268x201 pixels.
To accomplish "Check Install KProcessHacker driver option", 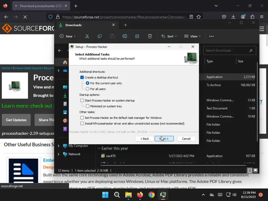I will click(82, 124).
